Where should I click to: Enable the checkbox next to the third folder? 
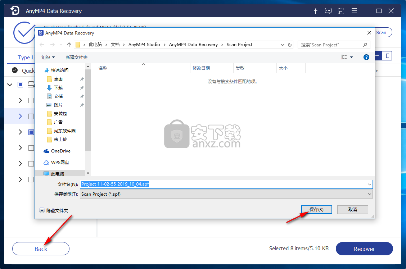click(x=31, y=132)
